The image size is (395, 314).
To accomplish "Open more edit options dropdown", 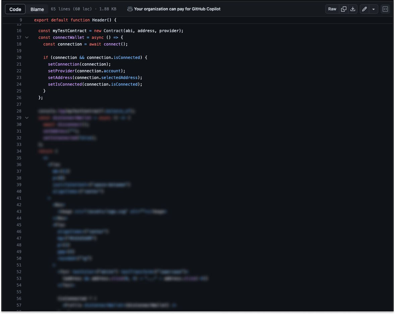I will 374,9.
